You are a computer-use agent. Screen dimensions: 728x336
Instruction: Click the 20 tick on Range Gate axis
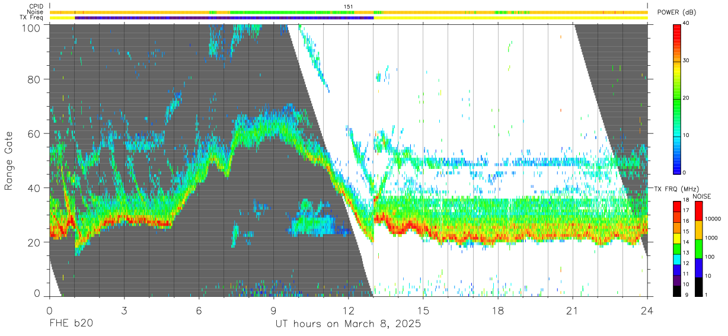35,242
